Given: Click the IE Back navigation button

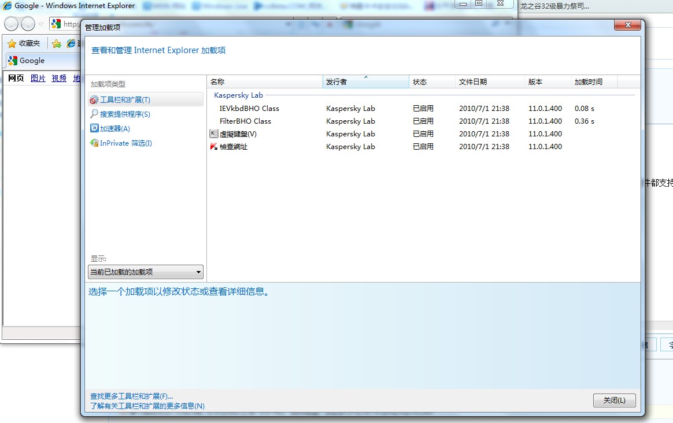Looking at the screenshot, I should (x=12, y=24).
